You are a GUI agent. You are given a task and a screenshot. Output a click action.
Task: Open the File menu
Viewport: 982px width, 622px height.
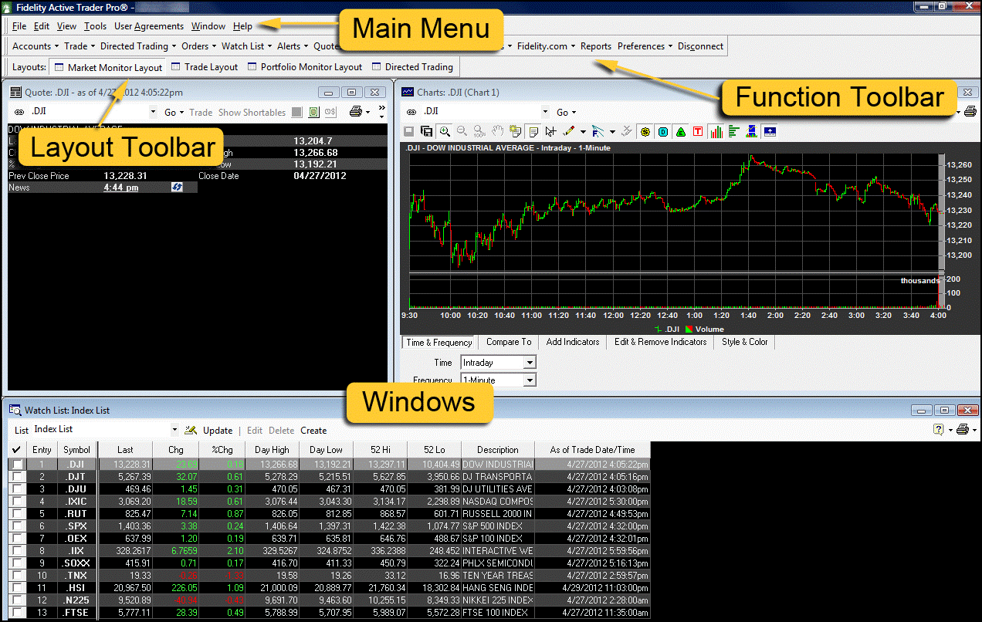19,26
